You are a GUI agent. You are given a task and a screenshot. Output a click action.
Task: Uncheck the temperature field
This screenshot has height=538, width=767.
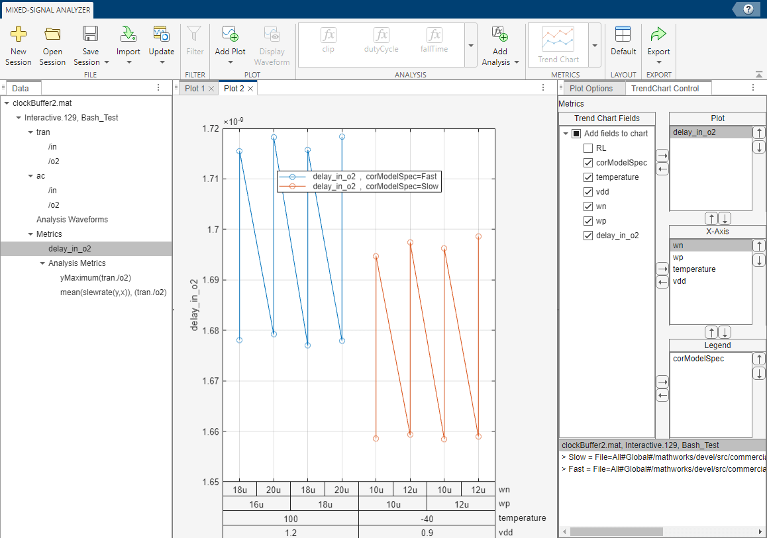point(588,177)
